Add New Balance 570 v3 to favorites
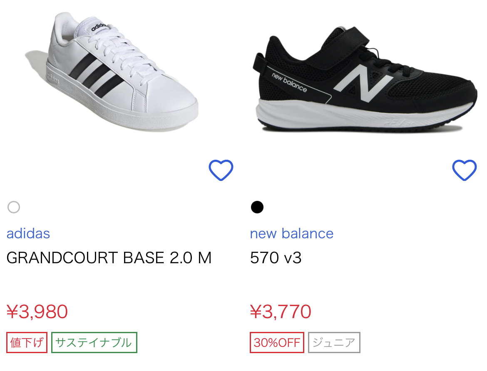 tap(464, 171)
